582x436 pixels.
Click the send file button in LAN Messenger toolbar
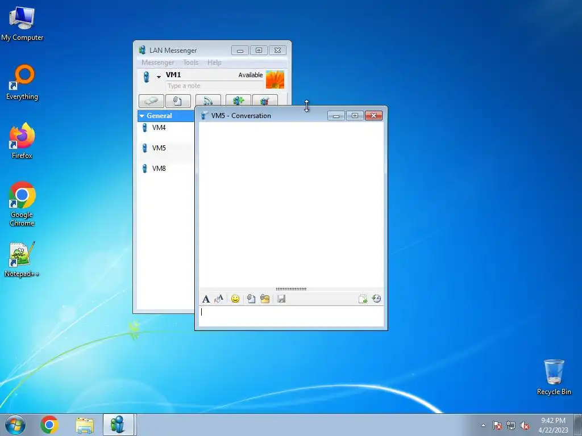(178, 100)
